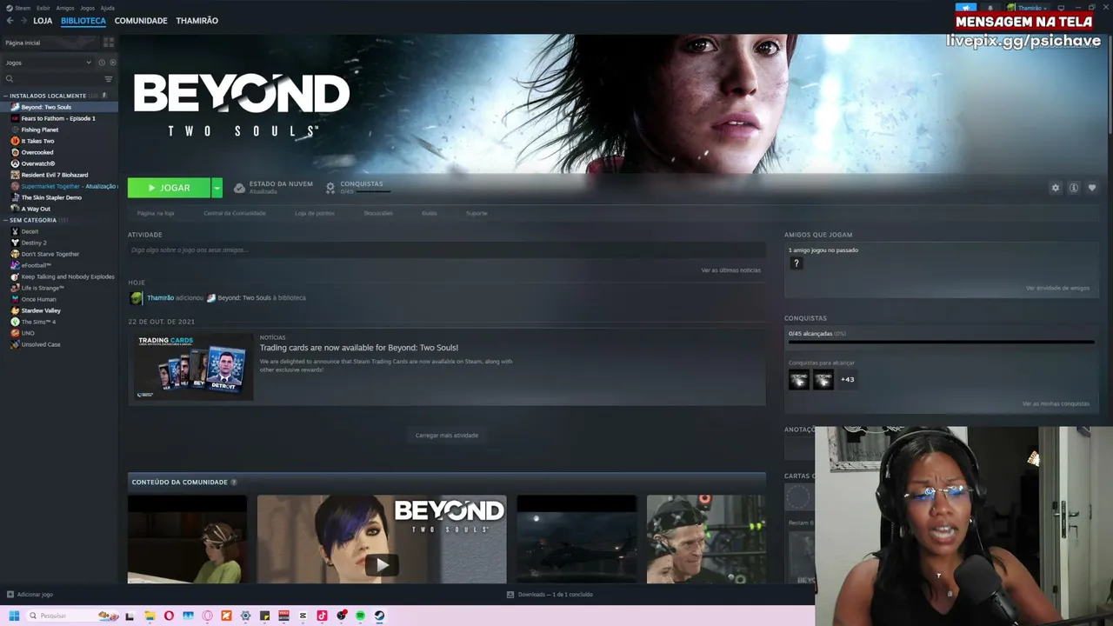View the +43 remaining achievements
The height and width of the screenshot is (626, 1113).
click(847, 379)
